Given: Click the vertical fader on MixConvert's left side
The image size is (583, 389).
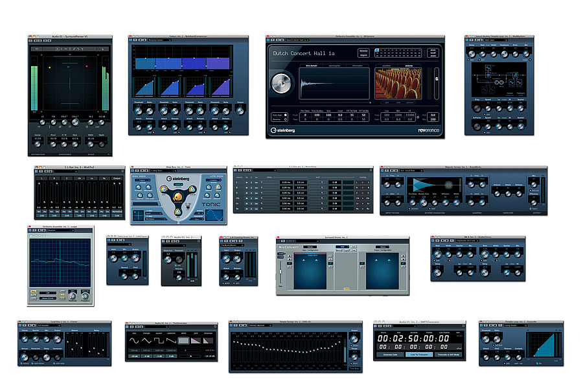Looking at the screenshot, I should tap(280, 271).
